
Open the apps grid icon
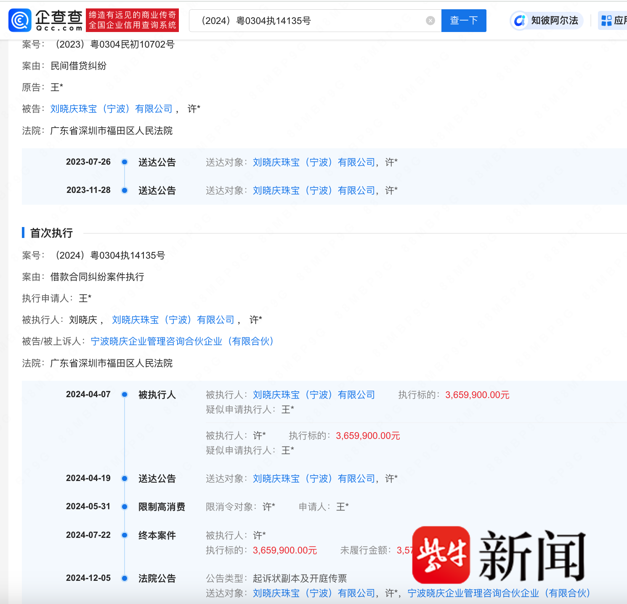click(x=606, y=21)
